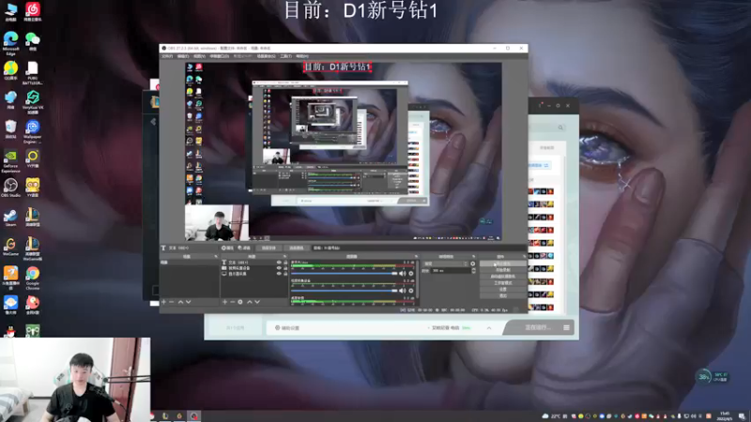The image size is (751, 422).
Task: Move the selected source up in the list
Action: click(x=250, y=302)
